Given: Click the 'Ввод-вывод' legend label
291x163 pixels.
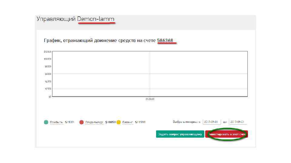Looking at the screenshot, I should [x=94, y=122].
